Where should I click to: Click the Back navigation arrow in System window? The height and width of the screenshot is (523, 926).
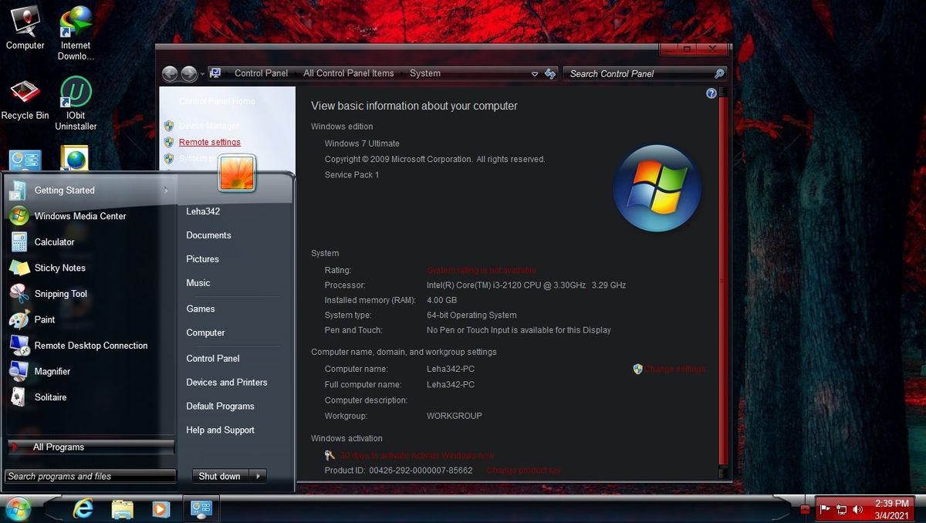coord(170,74)
